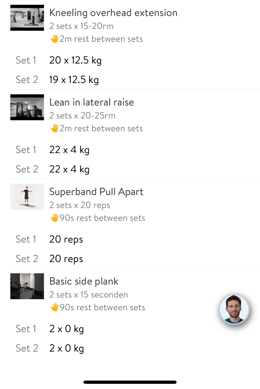This screenshot has width=260, height=389.
Task: Edit Set 2 of Basic side plank
Action: pyautogui.click(x=66, y=348)
